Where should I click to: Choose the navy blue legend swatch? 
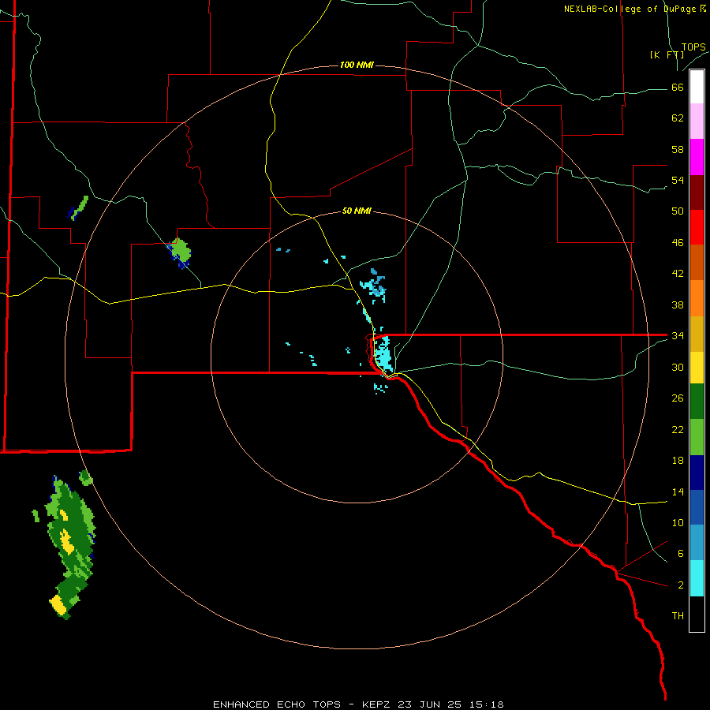[697, 473]
